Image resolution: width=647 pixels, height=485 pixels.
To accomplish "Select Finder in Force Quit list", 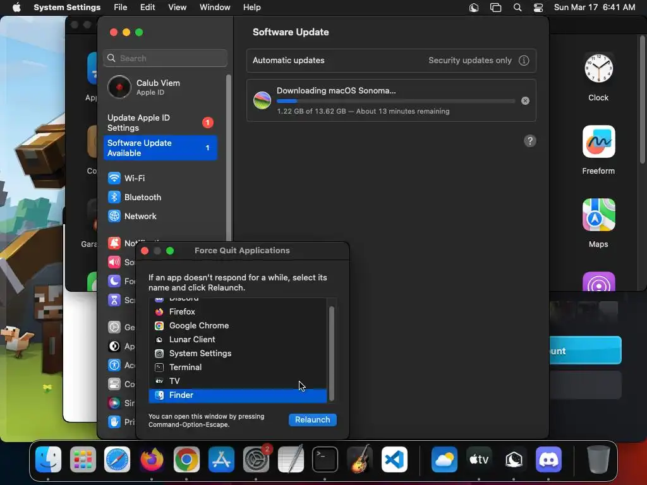I will (x=238, y=395).
